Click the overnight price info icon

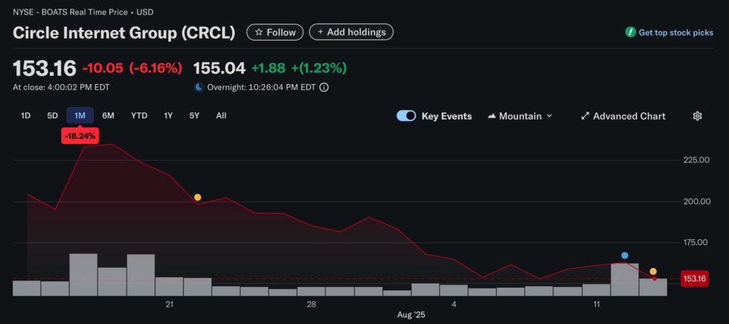tap(325, 88)
